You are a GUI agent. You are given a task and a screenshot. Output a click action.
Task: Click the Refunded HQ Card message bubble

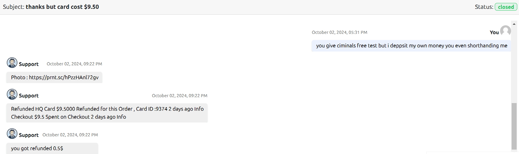point(107,113)
